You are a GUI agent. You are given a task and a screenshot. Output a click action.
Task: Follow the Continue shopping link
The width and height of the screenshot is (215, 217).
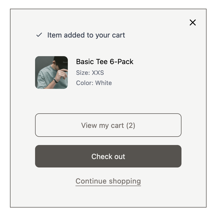pos(108,181)
